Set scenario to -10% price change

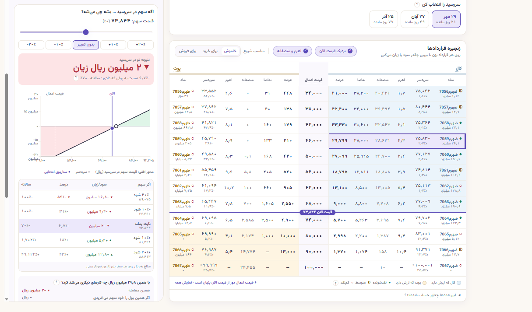point(58,45)
